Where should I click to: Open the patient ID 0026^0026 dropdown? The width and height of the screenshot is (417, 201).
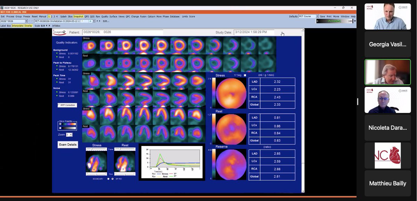click(x=26, y=21)
